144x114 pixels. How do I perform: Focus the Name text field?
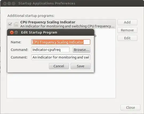coord(61,42)
